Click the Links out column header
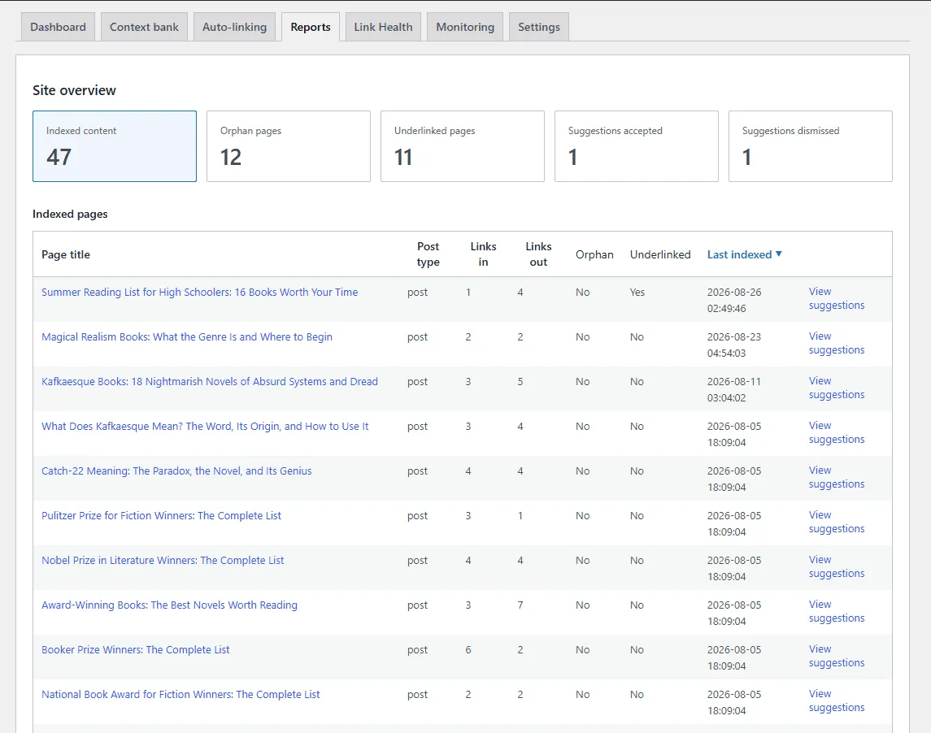The image size is (931, 733). point(538,254)
